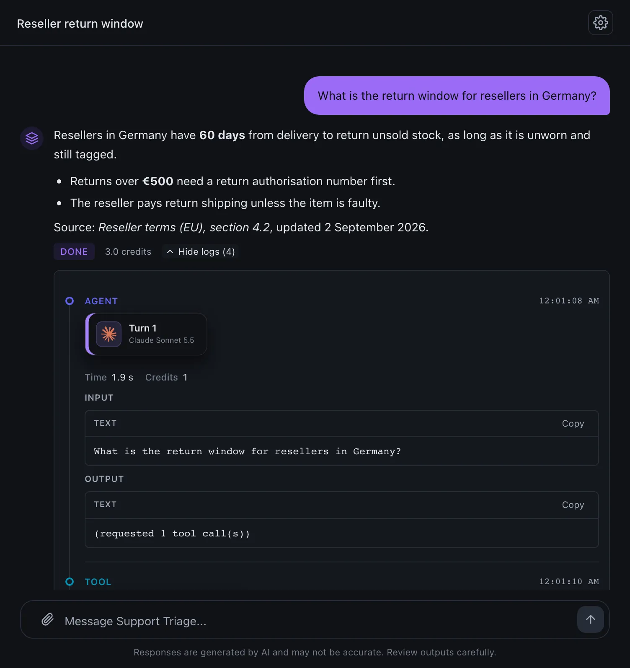Click the requested tool call output text
Image resolution: width=630 pixels, height=668 pixels.
[x=172, y=533]
